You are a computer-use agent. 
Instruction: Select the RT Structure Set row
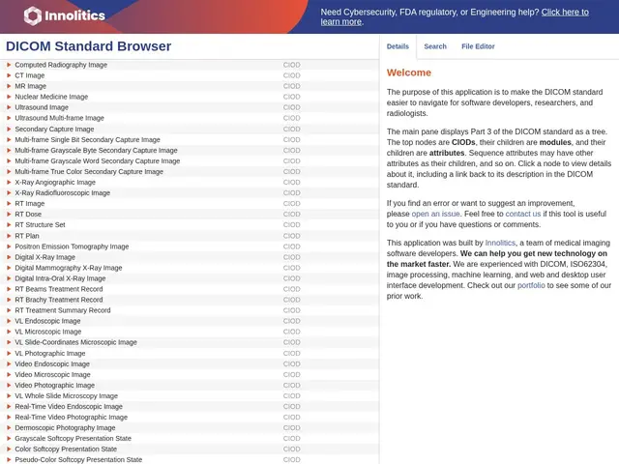(x=190, y=225)
